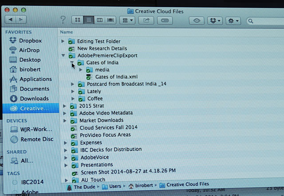This screenshot has width=284, height=196.
Task: Minimize the Finder window
Action: pos(15,10)
